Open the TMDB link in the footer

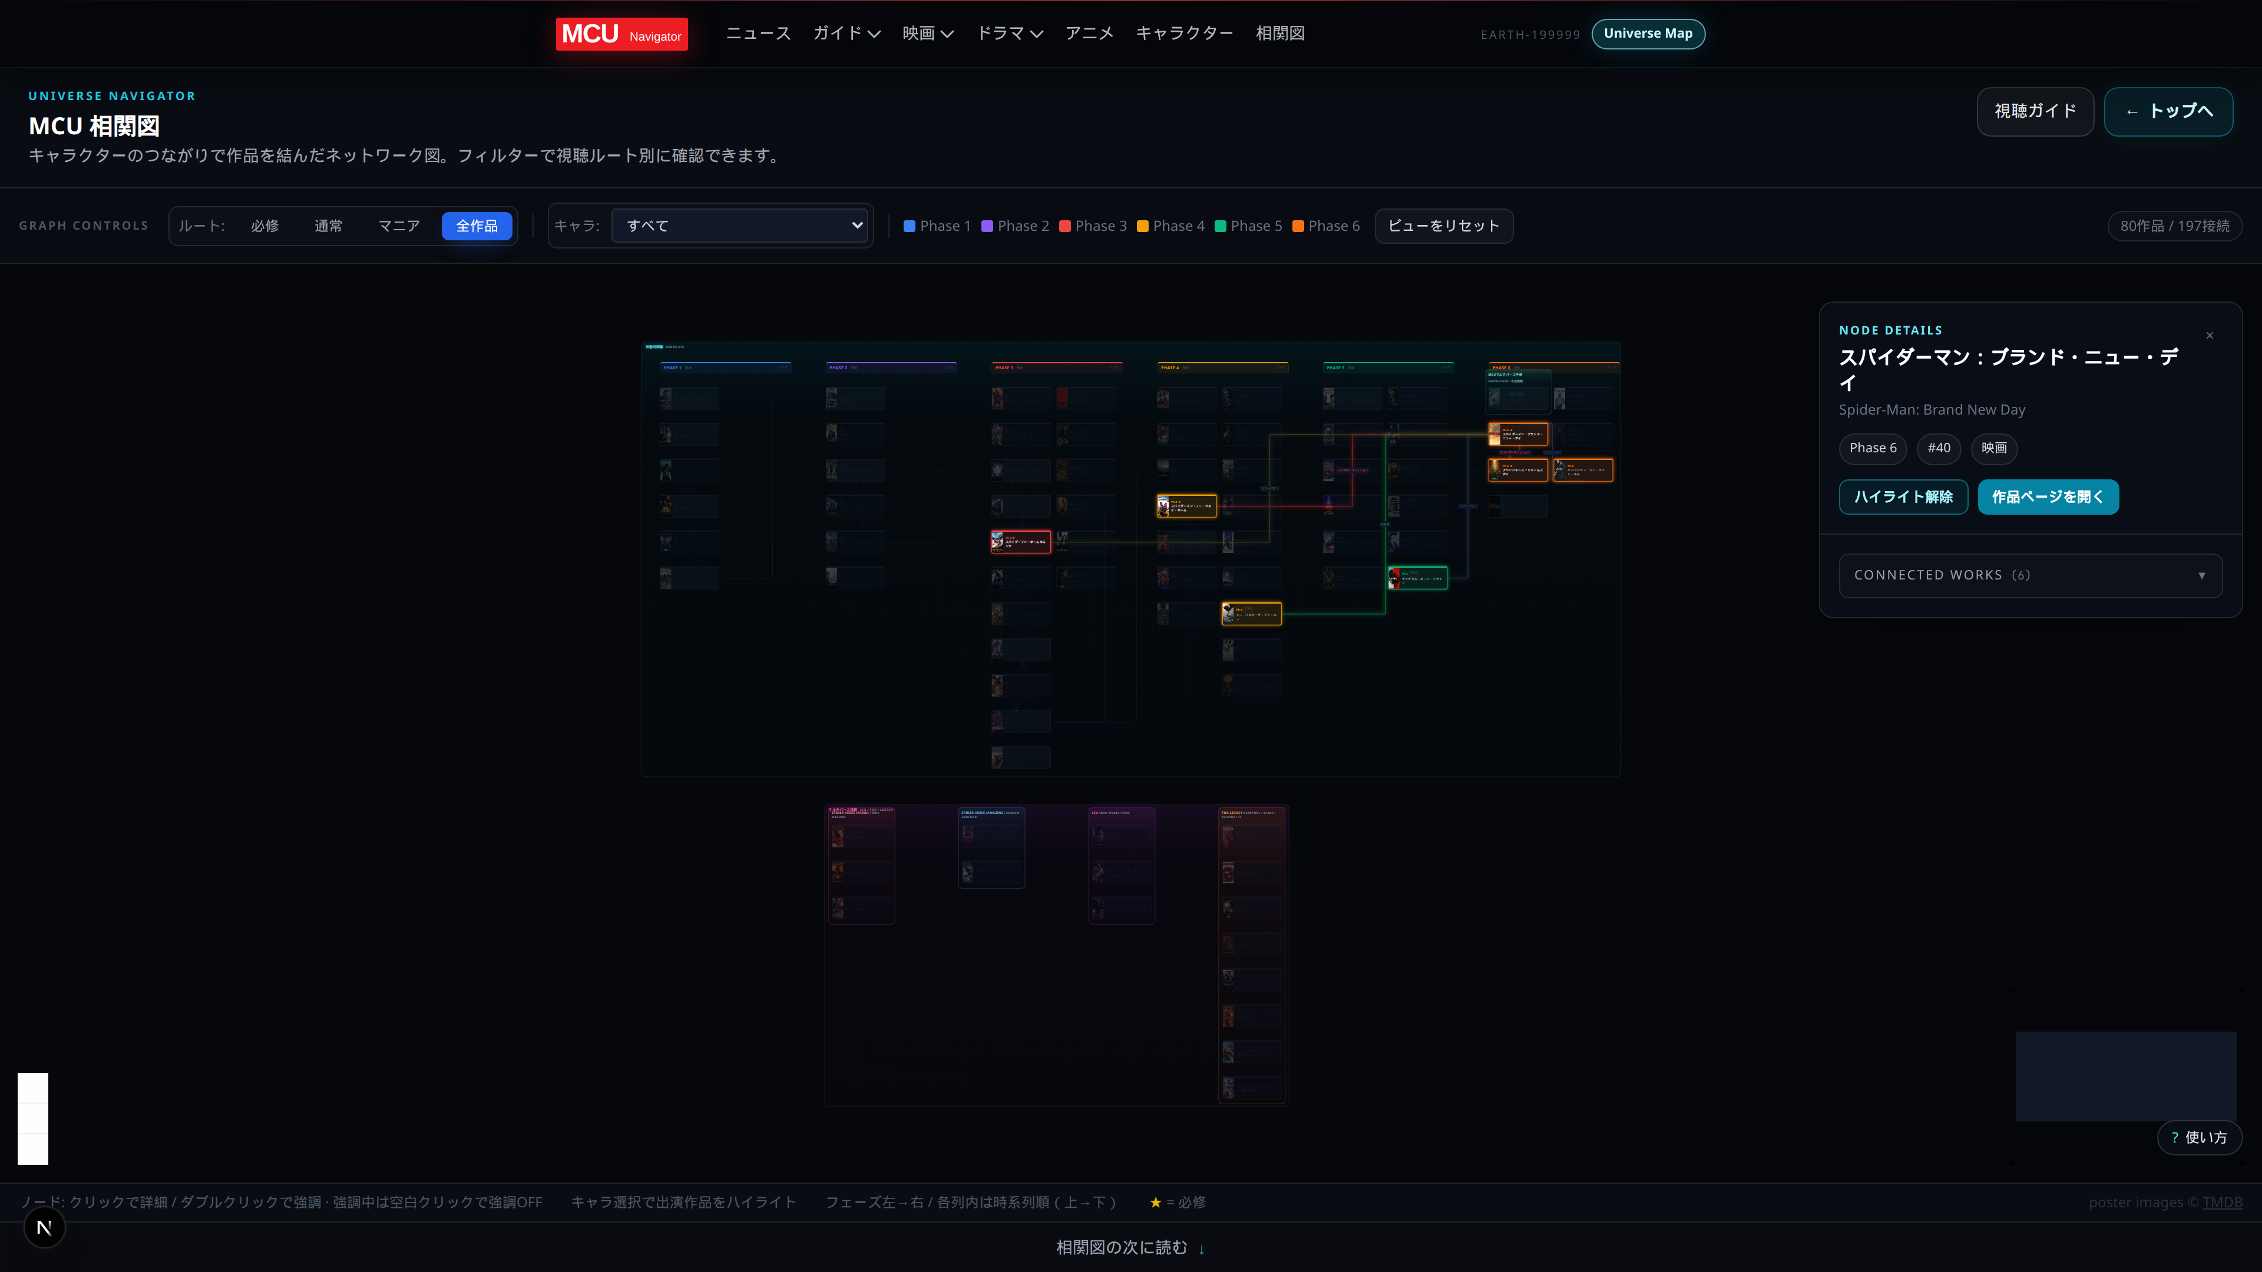2223,1202
